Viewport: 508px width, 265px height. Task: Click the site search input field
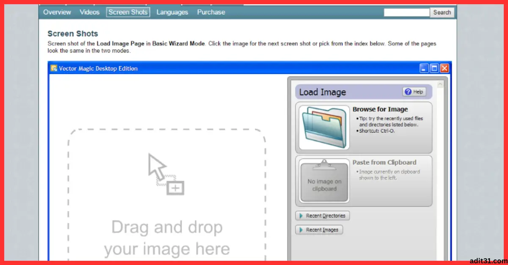[x=406, y=13]
